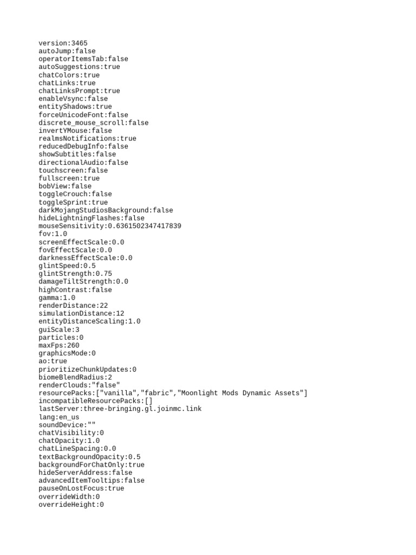
Task: Click the fullscreen:true line
Action: (x=69, y=178)
